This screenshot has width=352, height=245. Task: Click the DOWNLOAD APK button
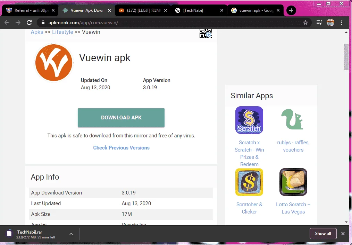(121, 118)
